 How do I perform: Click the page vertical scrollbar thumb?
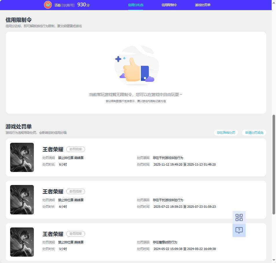(274, 164)
